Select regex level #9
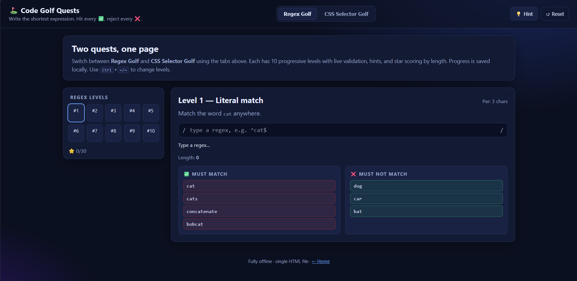The image size is (577, 281). pyautogui.click(x=132, y=133)
